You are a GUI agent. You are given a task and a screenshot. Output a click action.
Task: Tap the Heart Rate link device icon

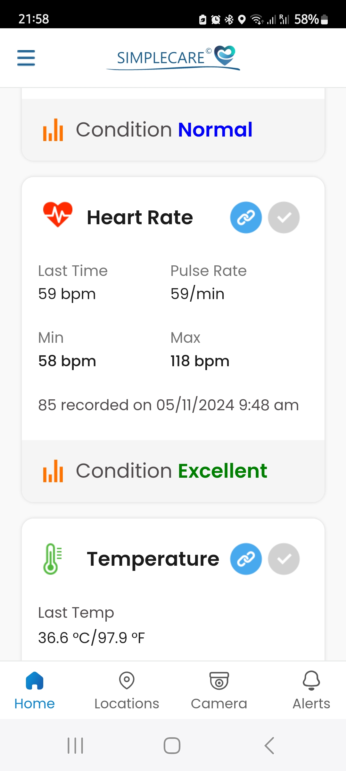tap(246, 217)
